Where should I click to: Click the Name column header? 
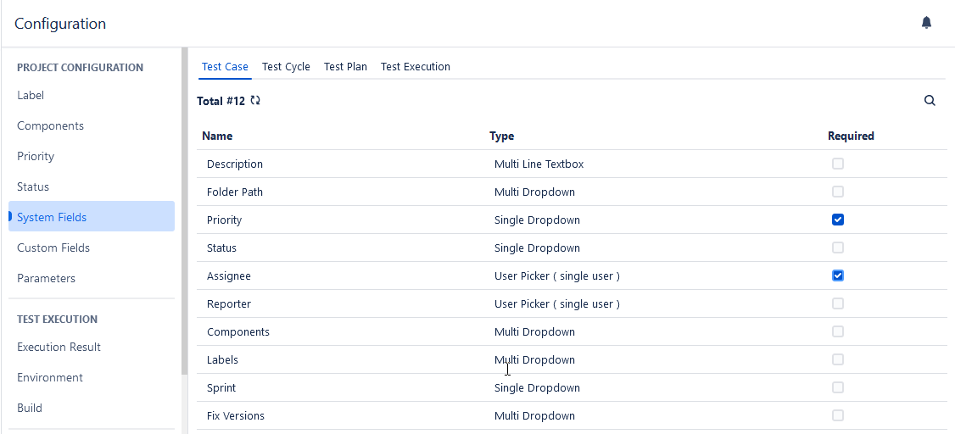pos(217,136)
